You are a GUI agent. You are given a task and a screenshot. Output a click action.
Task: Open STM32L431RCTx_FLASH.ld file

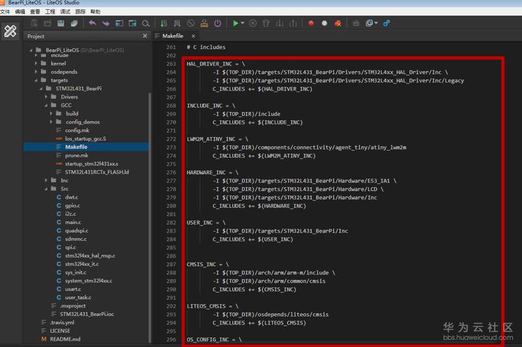[x=97, y=172]
